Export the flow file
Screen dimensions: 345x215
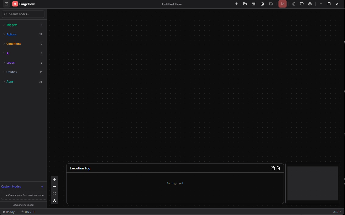[262, 4]
